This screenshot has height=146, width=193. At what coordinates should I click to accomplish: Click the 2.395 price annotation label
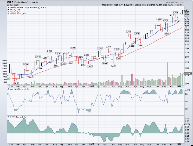[x=73, y=48]
